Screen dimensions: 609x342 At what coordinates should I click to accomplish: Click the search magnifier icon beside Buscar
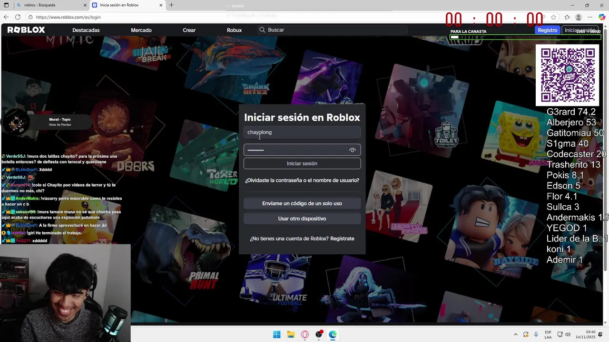click(x=262, y=30)
